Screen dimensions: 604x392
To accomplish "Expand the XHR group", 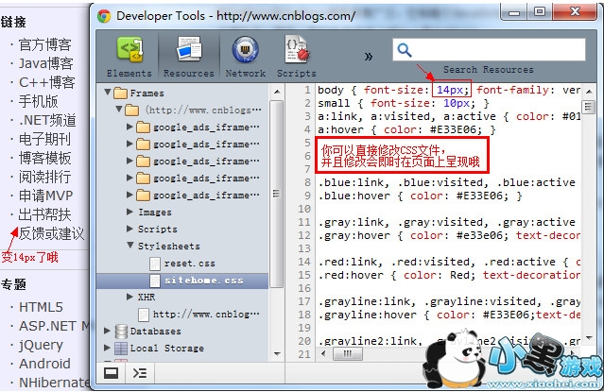I will (129, 297).
